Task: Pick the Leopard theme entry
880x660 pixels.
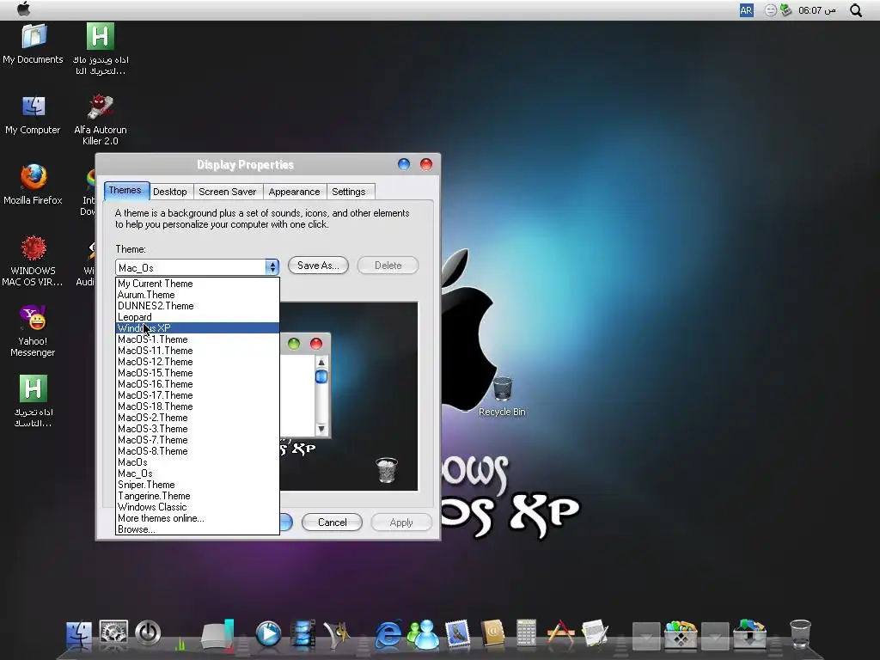Action: pyautogui.click(x=198, y=317)
